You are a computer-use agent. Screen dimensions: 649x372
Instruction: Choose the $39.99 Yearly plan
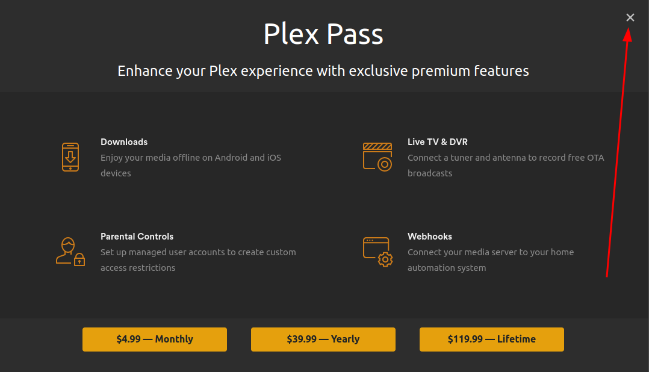point(323,339)
